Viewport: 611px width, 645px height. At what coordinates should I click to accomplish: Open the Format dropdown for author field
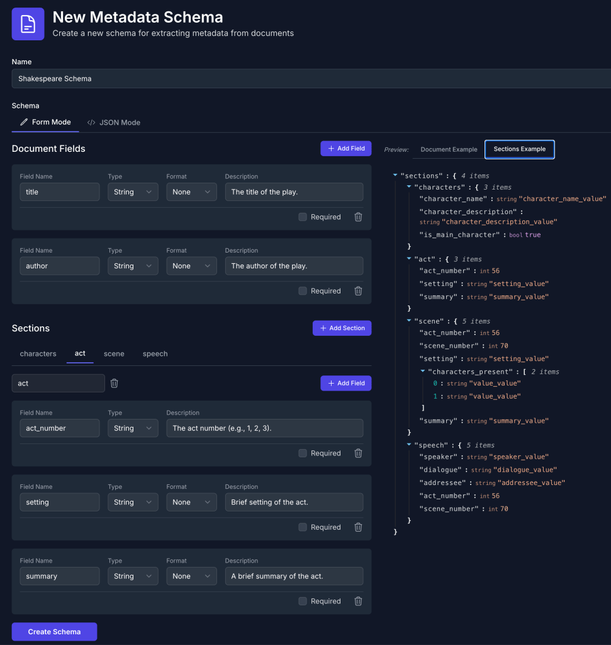[x=191, y=266]
